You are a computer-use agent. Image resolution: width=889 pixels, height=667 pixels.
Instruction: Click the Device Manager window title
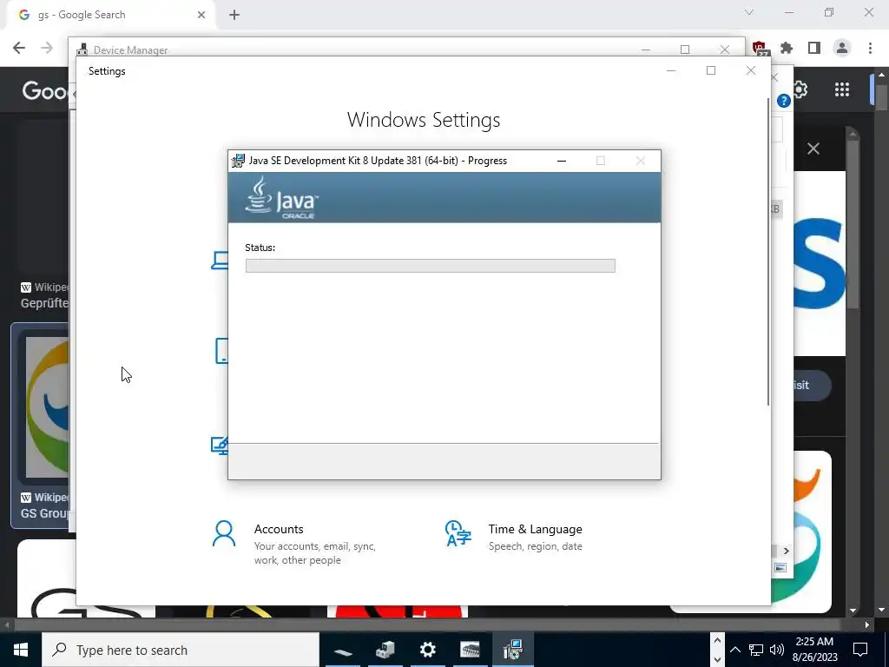pyautogui.click(x=130, y=50)
